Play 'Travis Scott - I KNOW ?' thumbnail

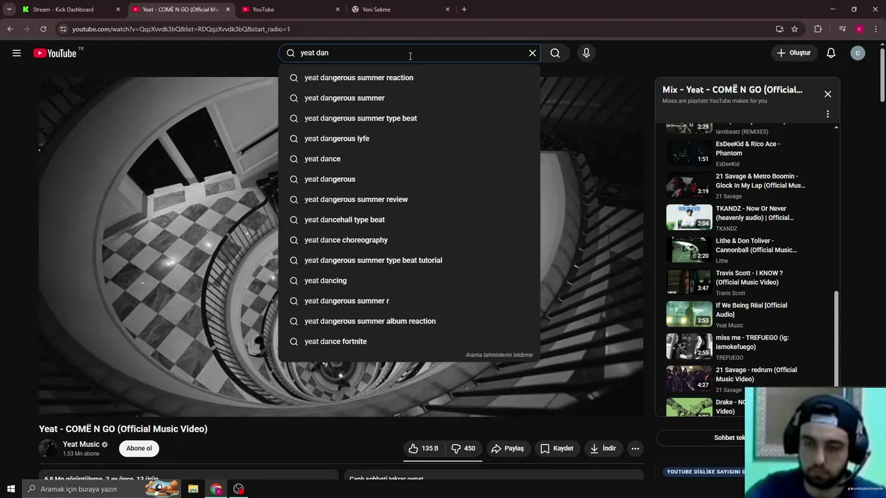pyautogui.click(x=689, y=282)
